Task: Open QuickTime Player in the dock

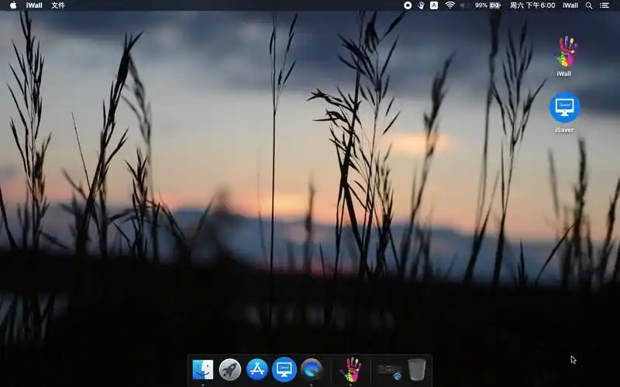Action: [x=312, y=369]
